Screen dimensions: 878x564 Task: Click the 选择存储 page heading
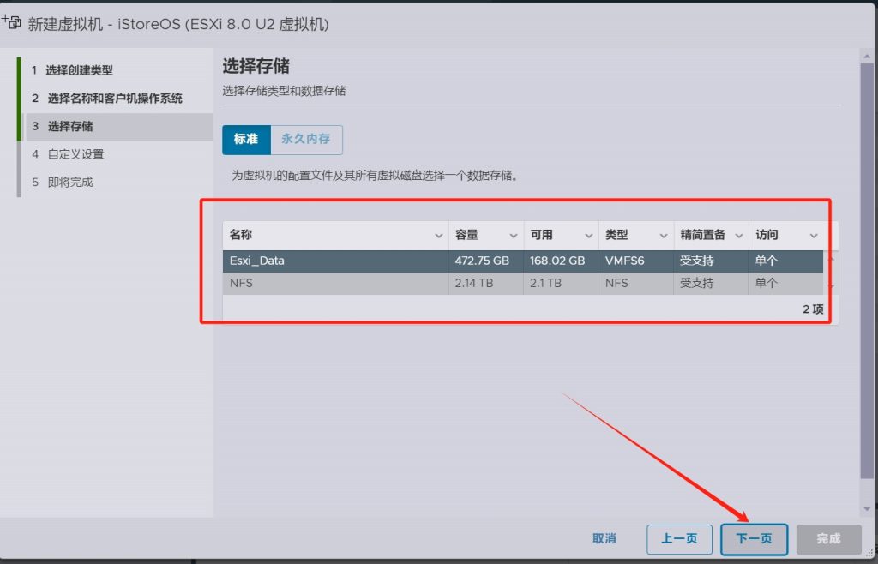click(x=256, y=66)
